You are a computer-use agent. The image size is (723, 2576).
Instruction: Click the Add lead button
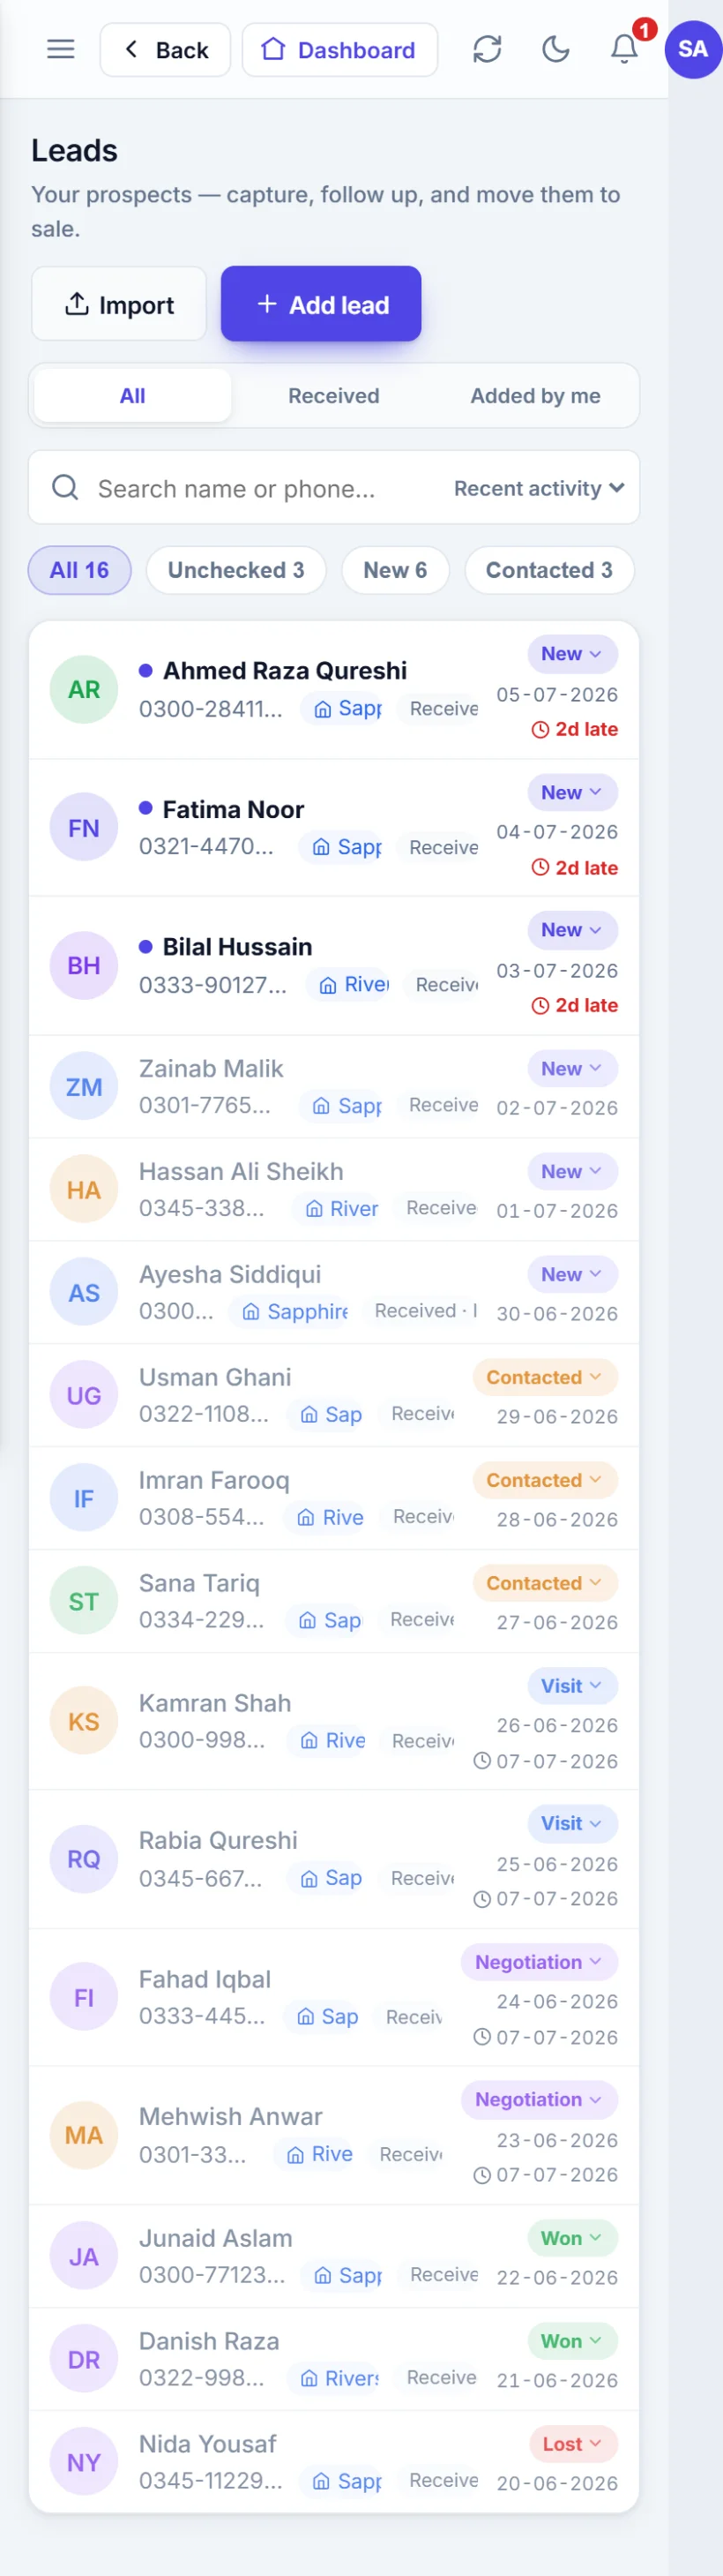tap(322, 304)
